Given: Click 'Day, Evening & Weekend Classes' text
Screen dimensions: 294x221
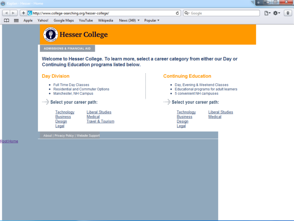Looking at the screenshot, I should (201, 85).
